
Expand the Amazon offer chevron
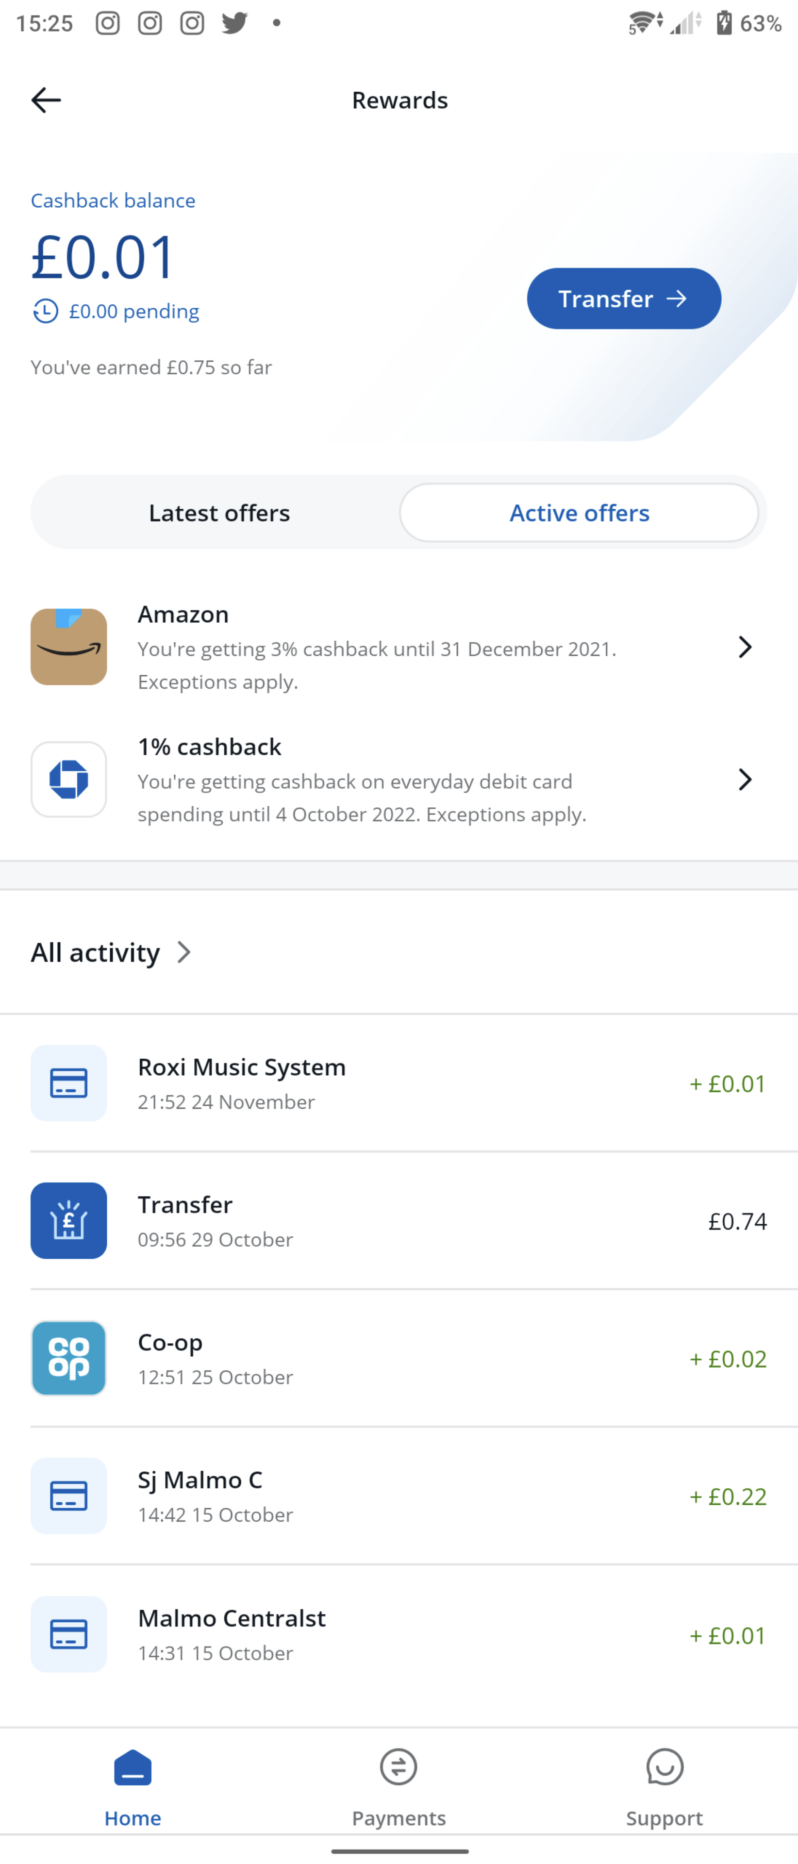pos(745,647)
